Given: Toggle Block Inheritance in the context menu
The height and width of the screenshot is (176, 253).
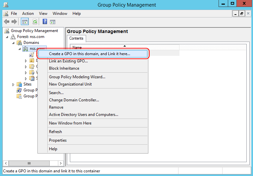Looking at the screenshot, I should (64, 68).
